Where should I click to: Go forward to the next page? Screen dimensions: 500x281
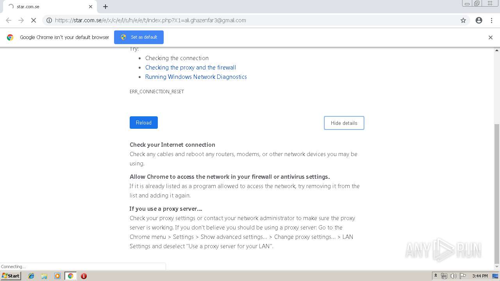[x=21, y=20]
